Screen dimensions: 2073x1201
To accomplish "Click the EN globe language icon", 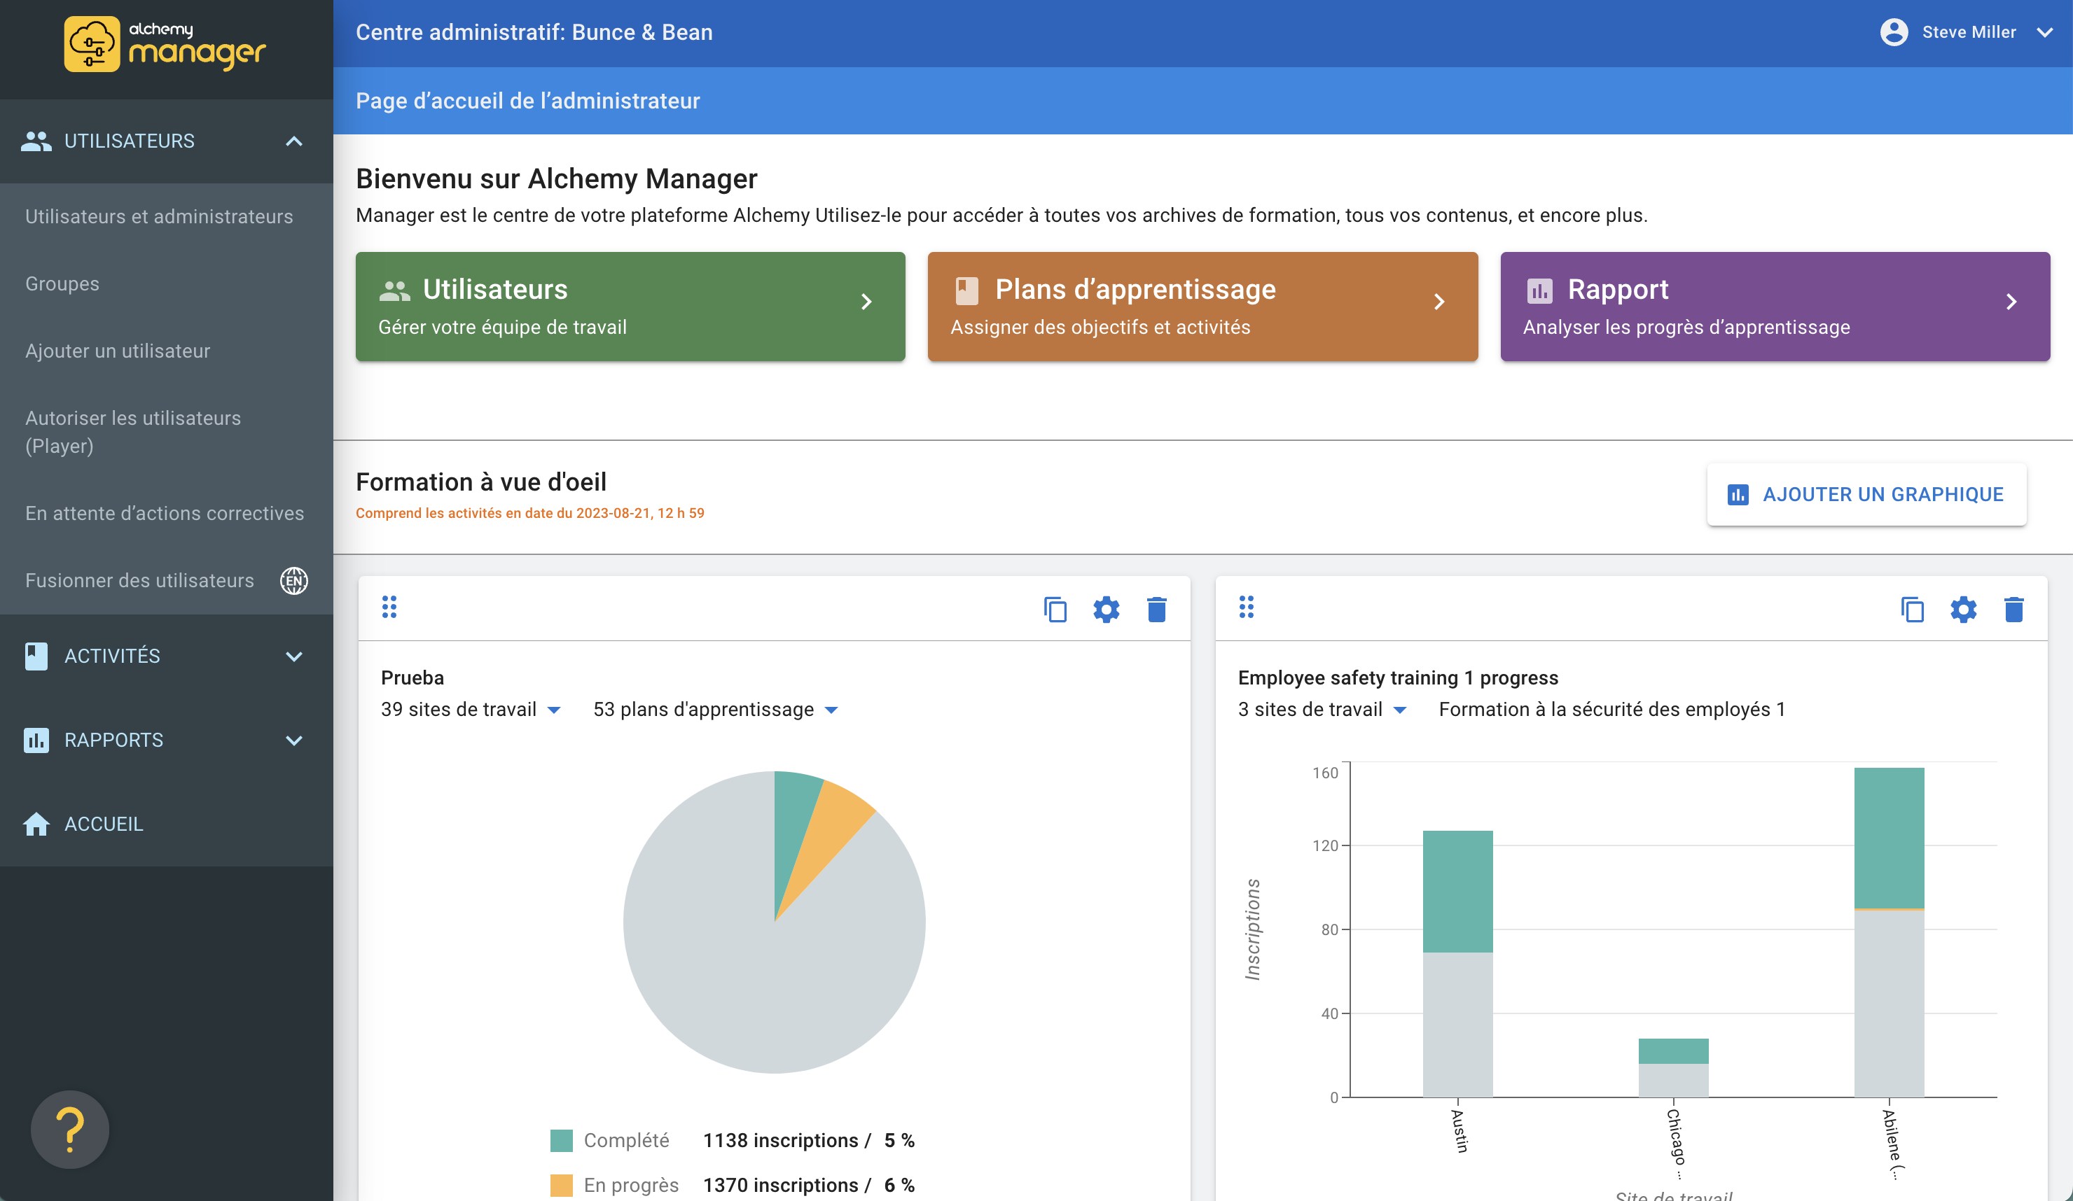I will pyautogui.click(x=293, y=581).
